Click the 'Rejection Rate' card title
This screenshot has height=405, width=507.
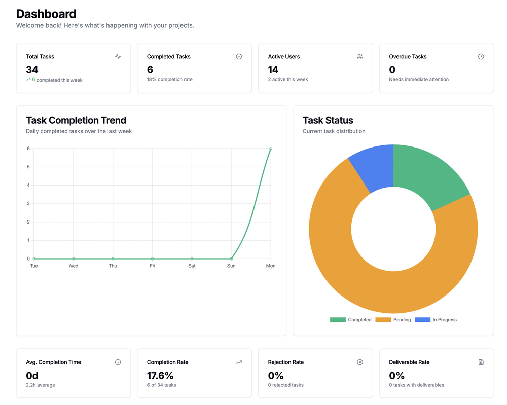click(x=286, y=362)
